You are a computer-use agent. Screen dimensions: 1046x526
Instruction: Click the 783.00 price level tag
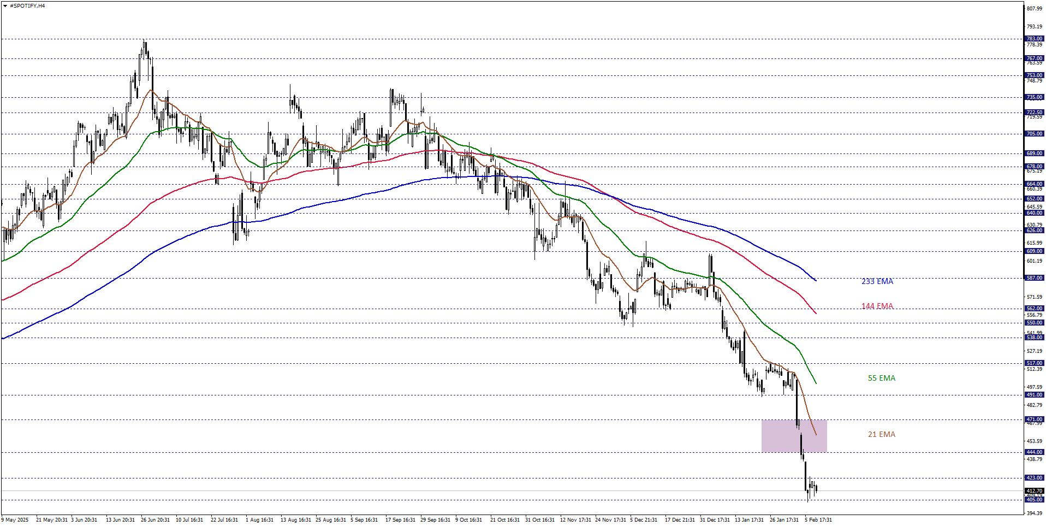point(1034,39)
